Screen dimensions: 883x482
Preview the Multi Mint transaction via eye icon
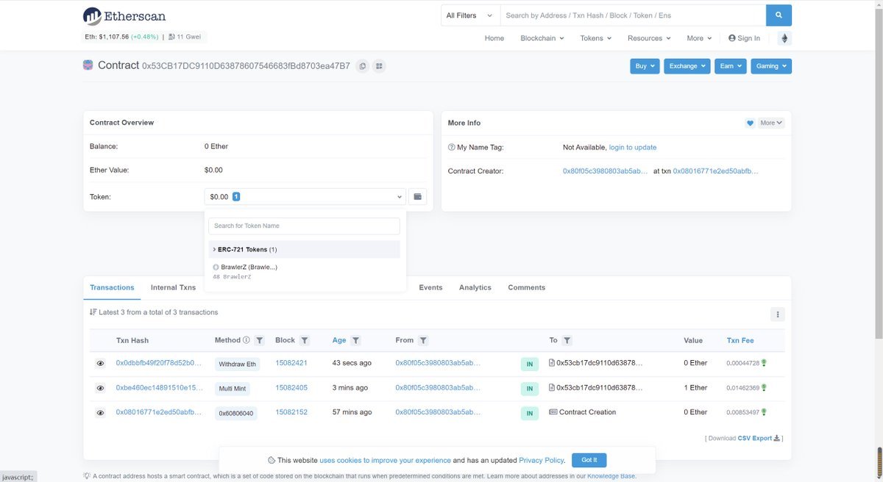(100, 388)
